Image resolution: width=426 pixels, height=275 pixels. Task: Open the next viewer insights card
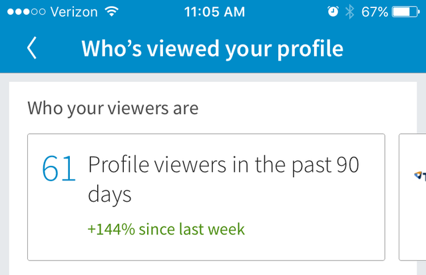point(412,197)
